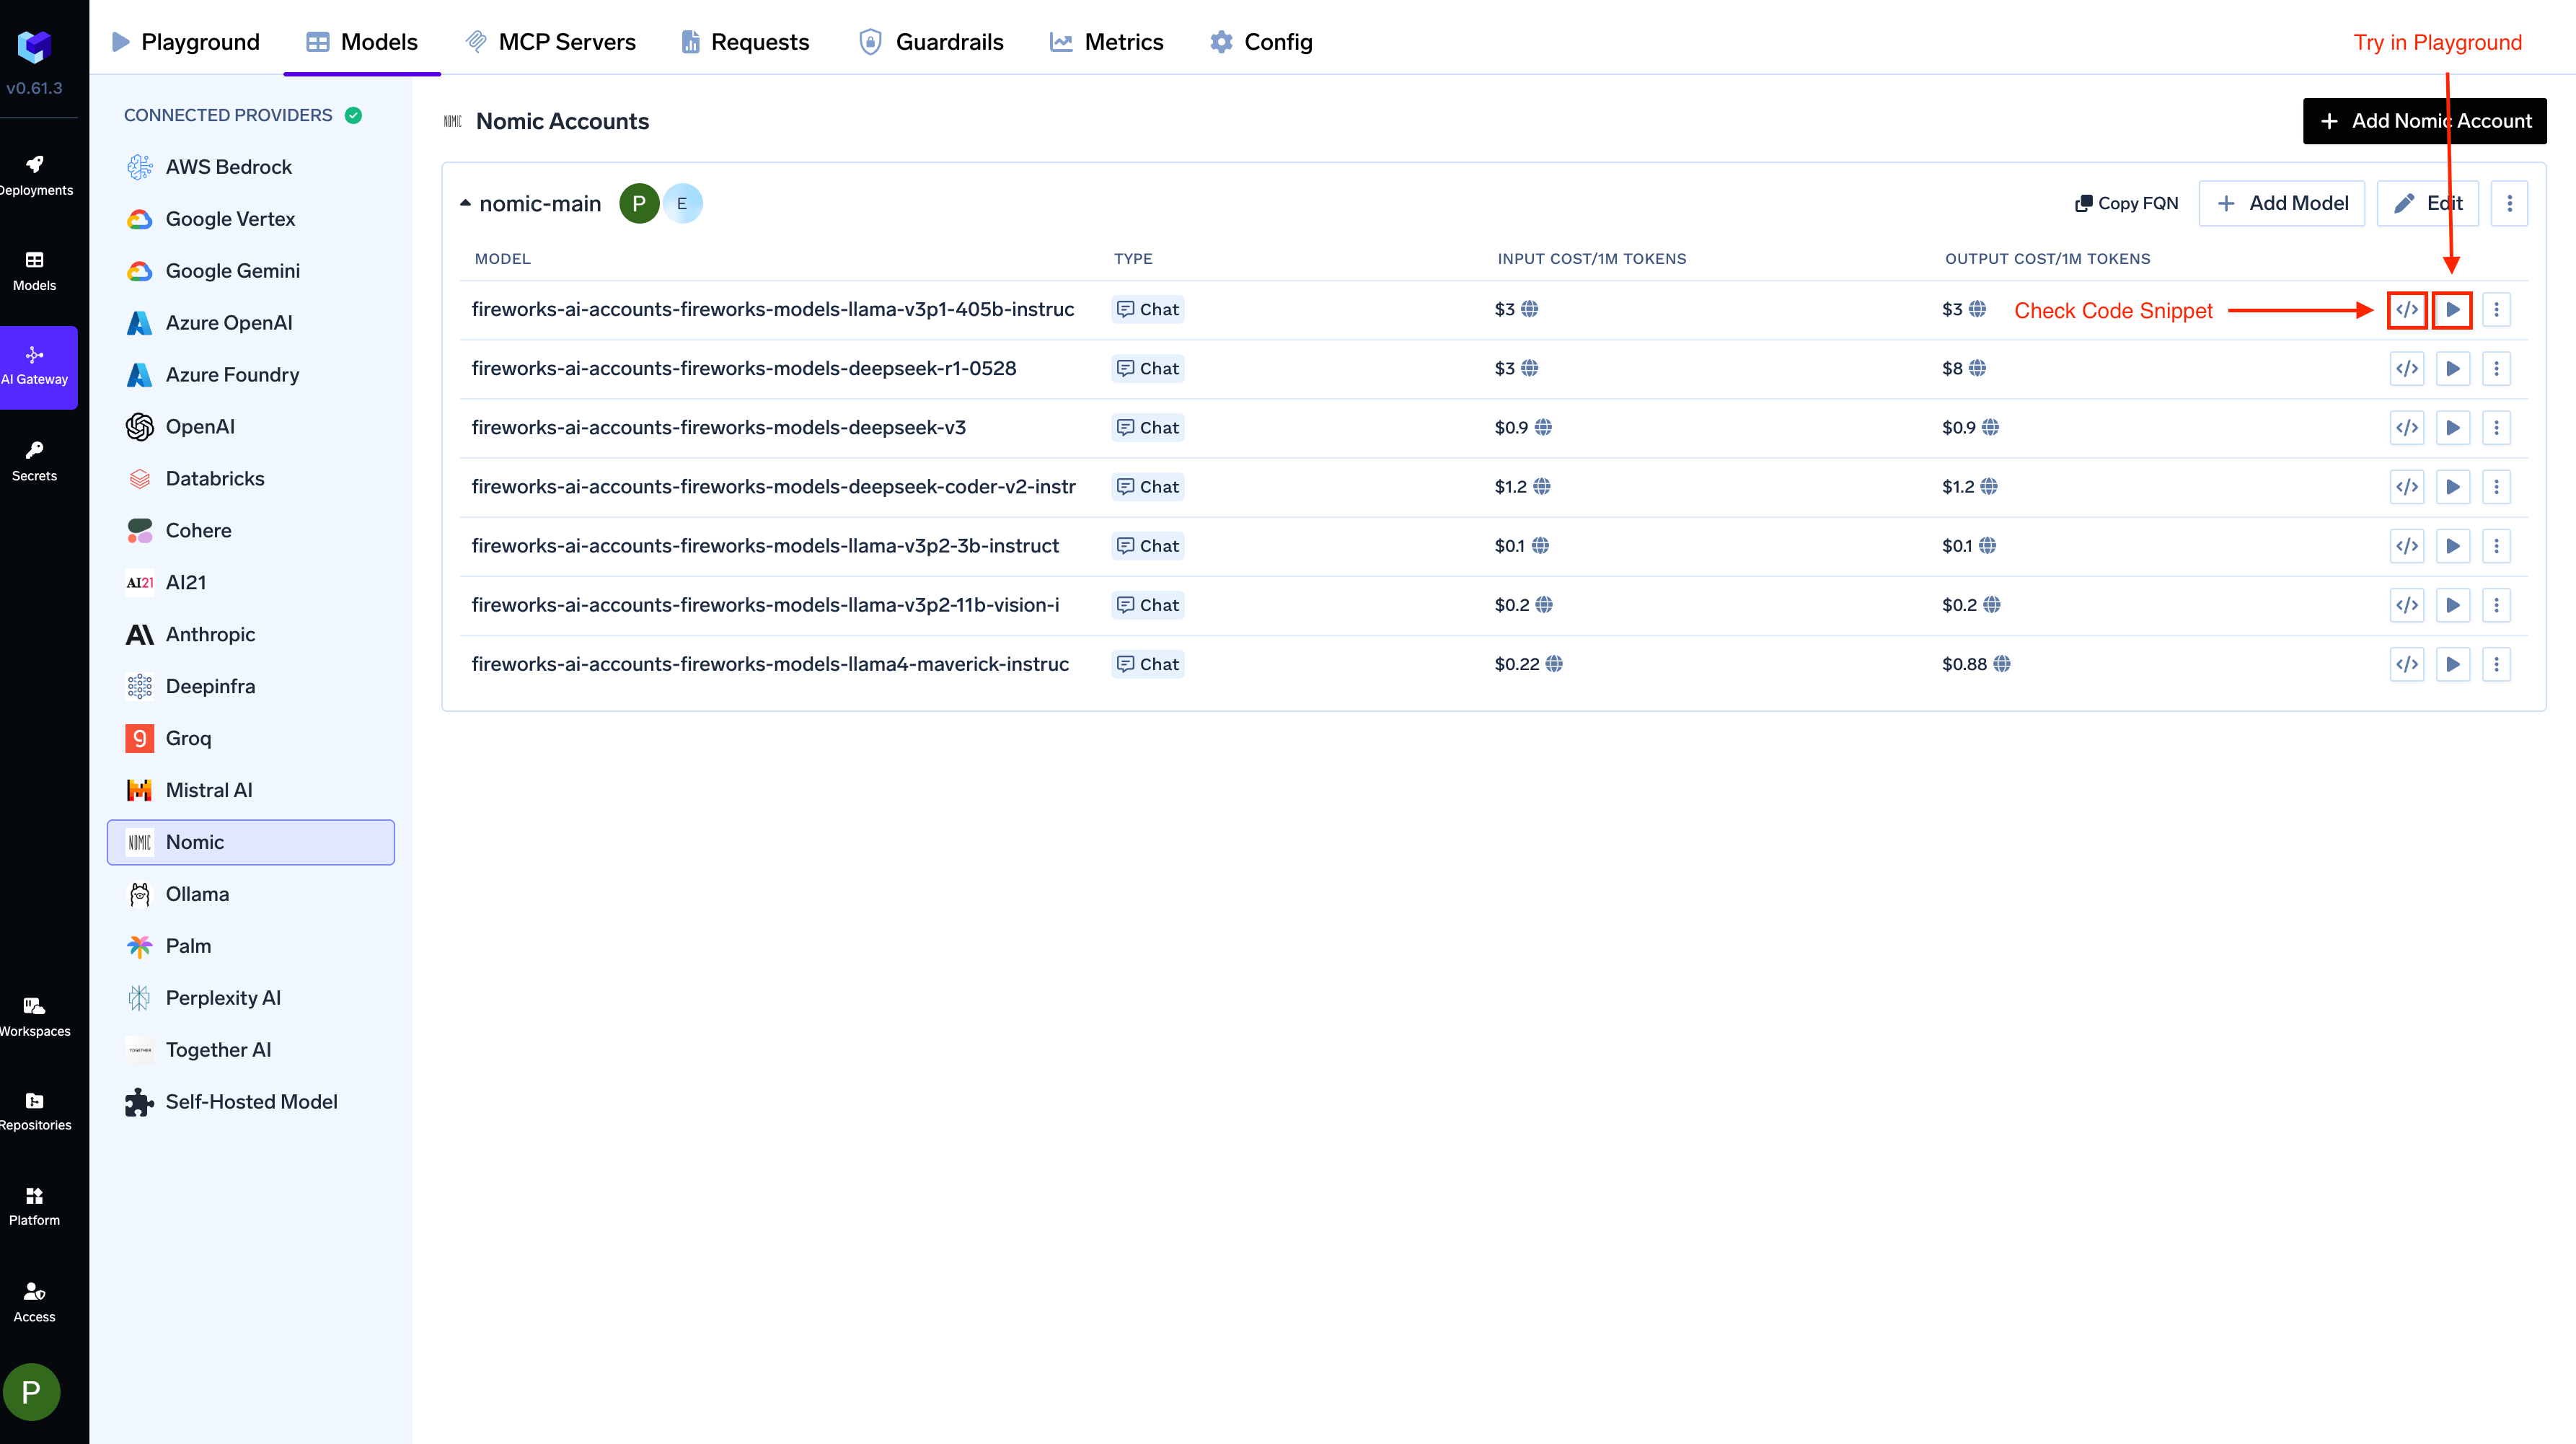2576x1444 pixels.
Task: Click the app logo at top left
Action: [35, 46]
